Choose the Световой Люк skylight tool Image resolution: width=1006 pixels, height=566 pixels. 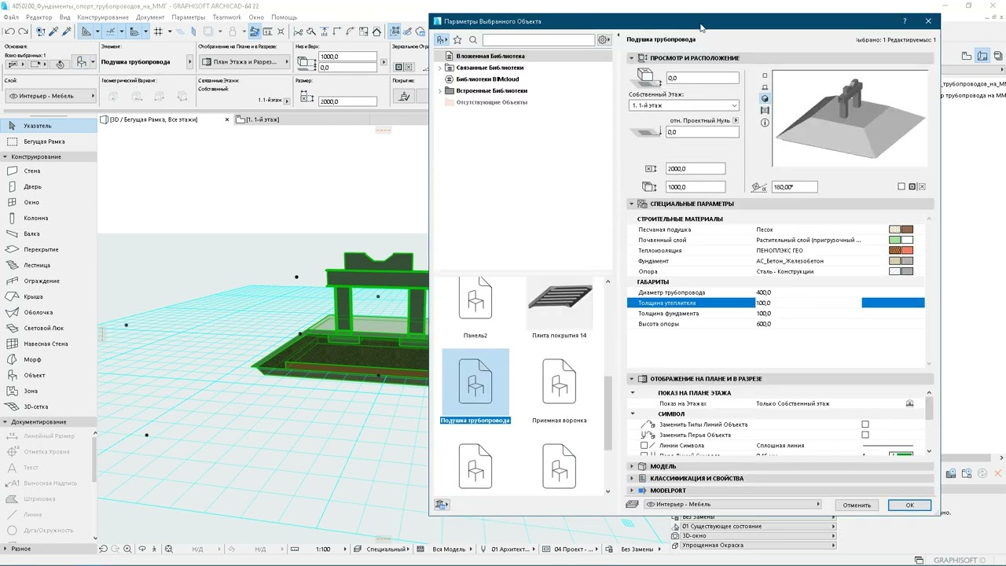click(47, 328)
